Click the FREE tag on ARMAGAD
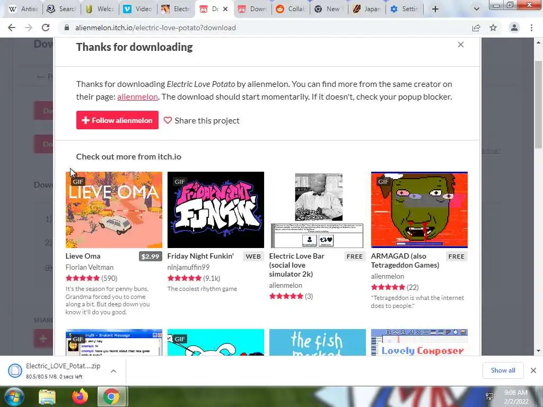 click(x=457, y=256)
